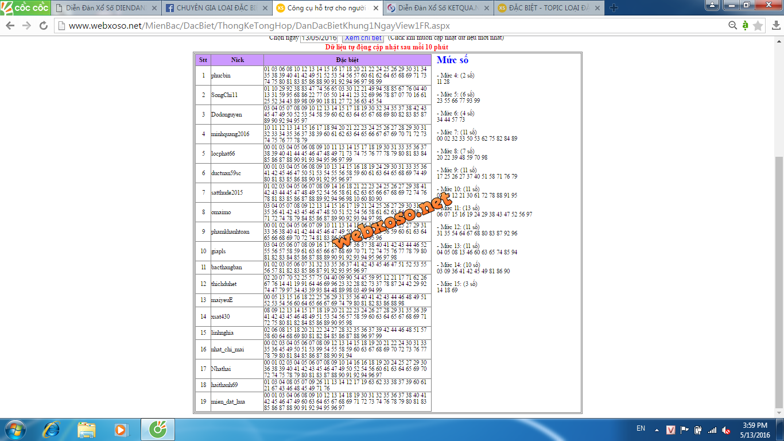The height and width of the screenshot is (441, 784).
Task: Open a new browser tab
Action: coord(614,8)
